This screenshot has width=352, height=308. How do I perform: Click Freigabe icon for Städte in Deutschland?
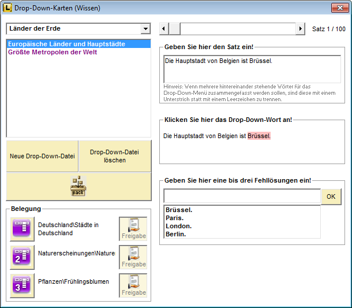(x=133, y=229)
